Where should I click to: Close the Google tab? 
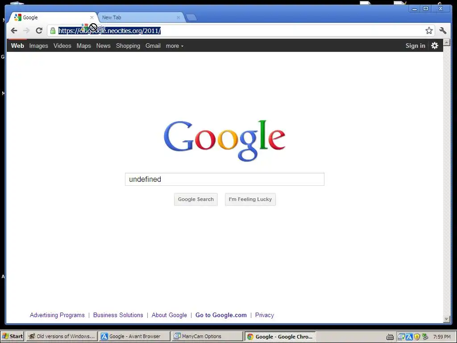92,17
